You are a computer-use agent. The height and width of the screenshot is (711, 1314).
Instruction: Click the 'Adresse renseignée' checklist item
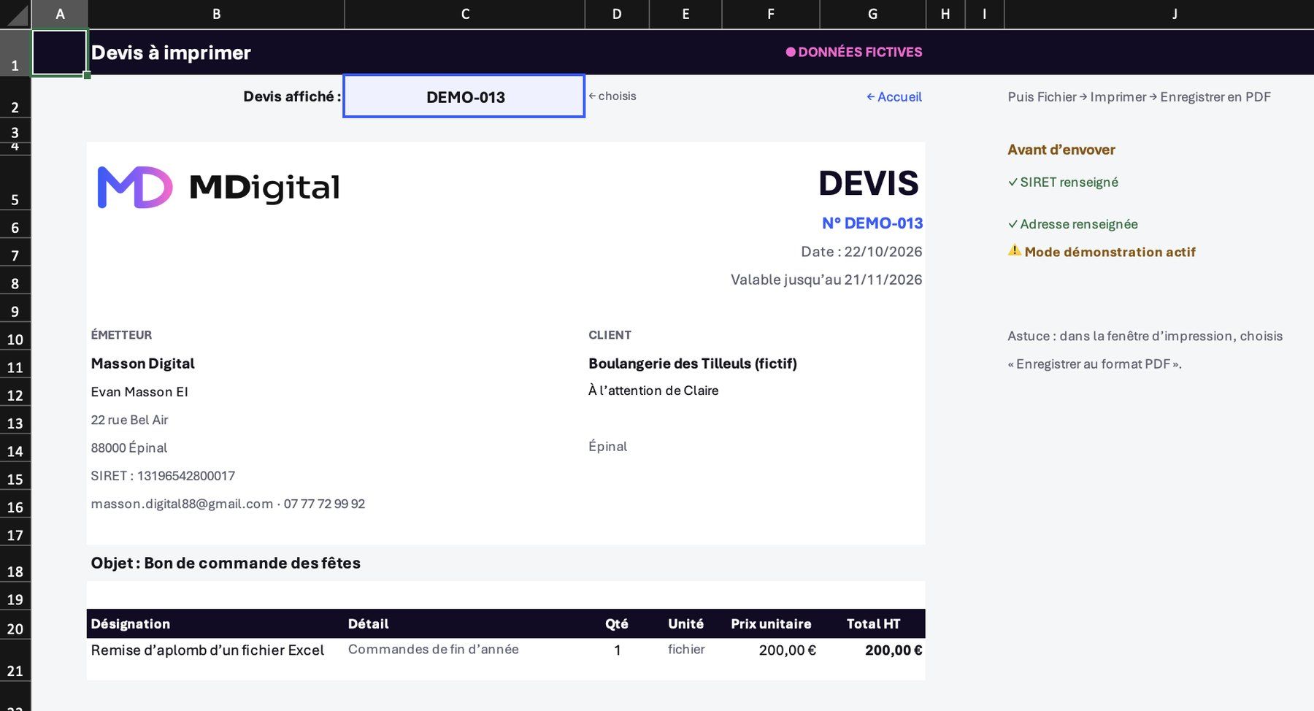(1072, 224)
